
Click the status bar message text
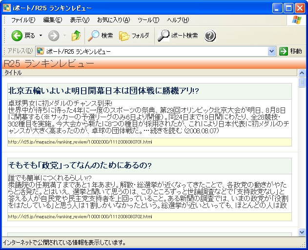64,243
